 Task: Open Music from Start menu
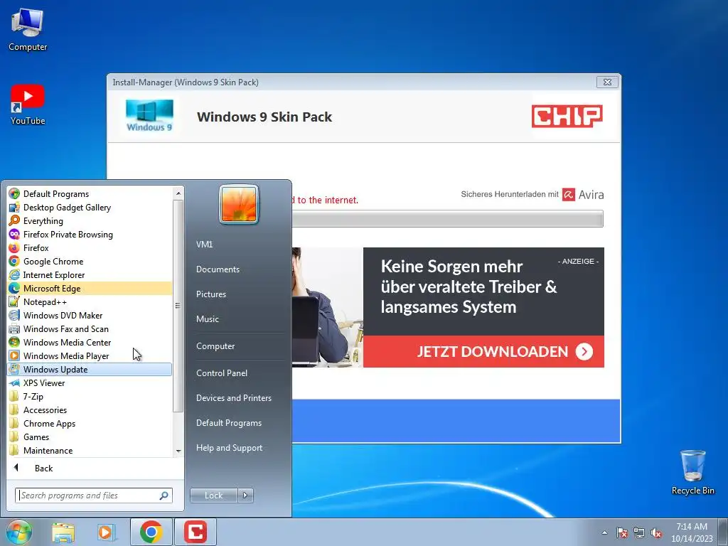point(207,319)
